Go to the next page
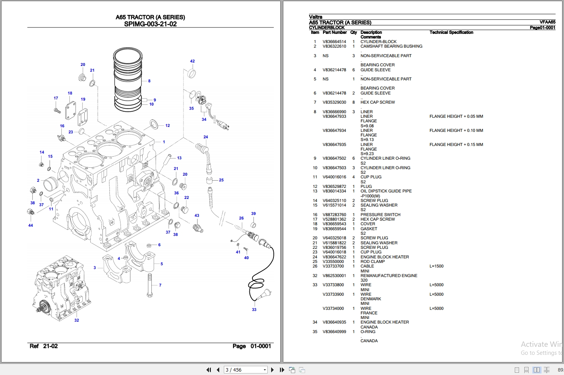The width and height of the screenshot is (564, 375). (x=272, y=370)
